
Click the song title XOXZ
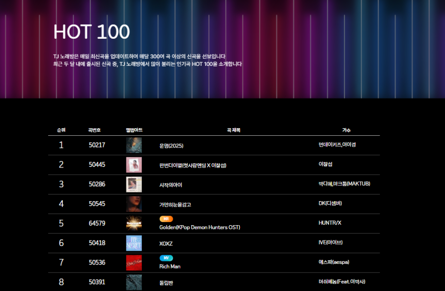coord(166,244)
